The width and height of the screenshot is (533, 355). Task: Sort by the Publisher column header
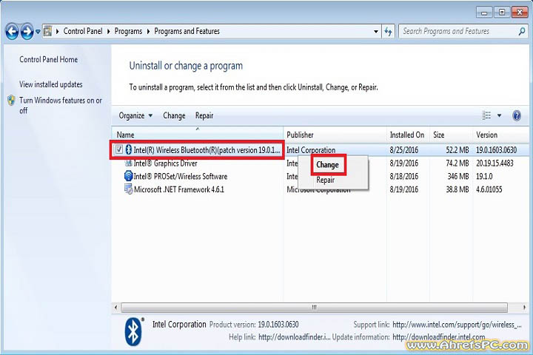[x=335, y=135]
